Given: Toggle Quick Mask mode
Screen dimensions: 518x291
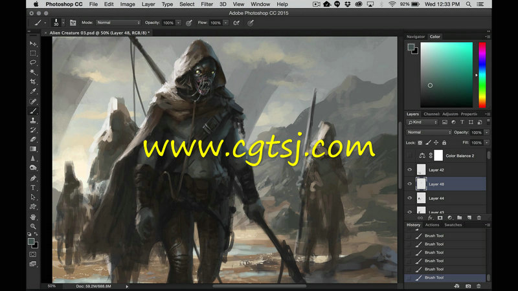Looking at the screenshot, I should 33,254.
